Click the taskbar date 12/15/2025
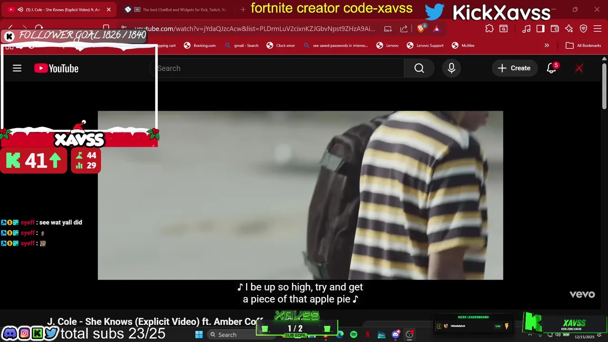This screenshot has width=608, height=342. click(x=584, y=337)
